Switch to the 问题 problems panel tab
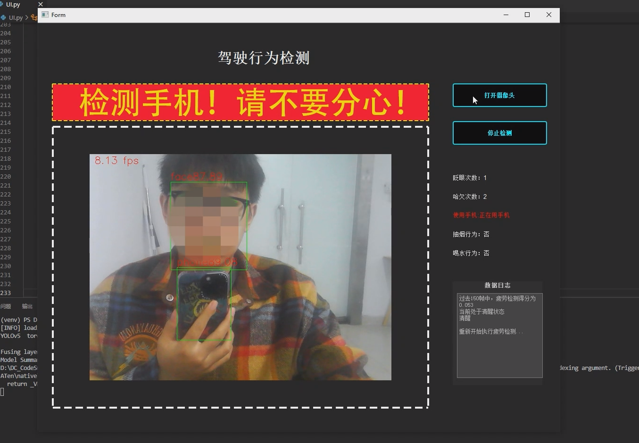The height and width of the screenshot is (443, 639). 6,306
